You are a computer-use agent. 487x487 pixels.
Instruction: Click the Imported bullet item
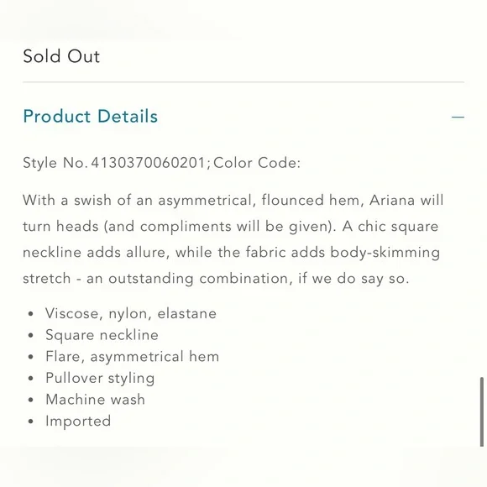pos(78,422)
